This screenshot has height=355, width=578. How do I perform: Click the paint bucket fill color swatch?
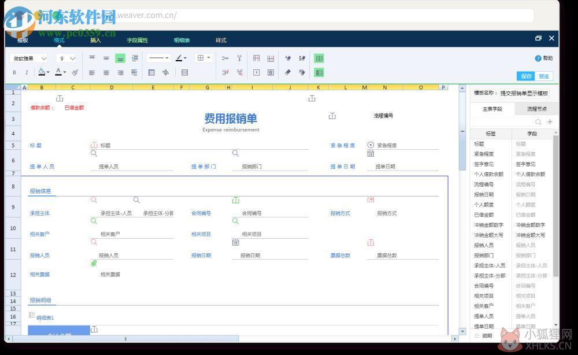point(42,72)
